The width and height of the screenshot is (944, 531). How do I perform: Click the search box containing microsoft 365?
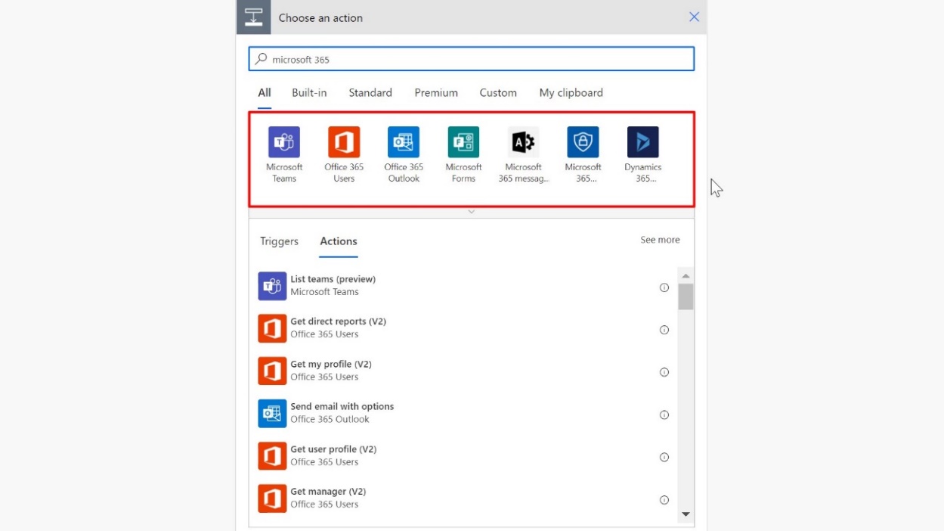pyautogui.click(x=472, y=59)
